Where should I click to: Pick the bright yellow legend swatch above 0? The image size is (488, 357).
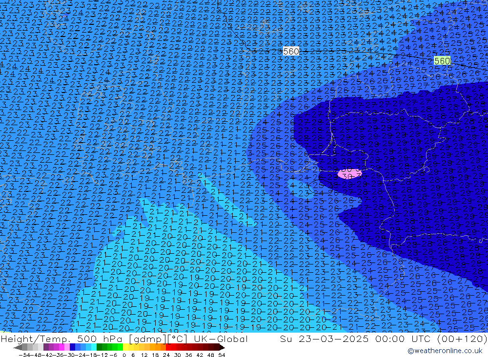[125, 347]
